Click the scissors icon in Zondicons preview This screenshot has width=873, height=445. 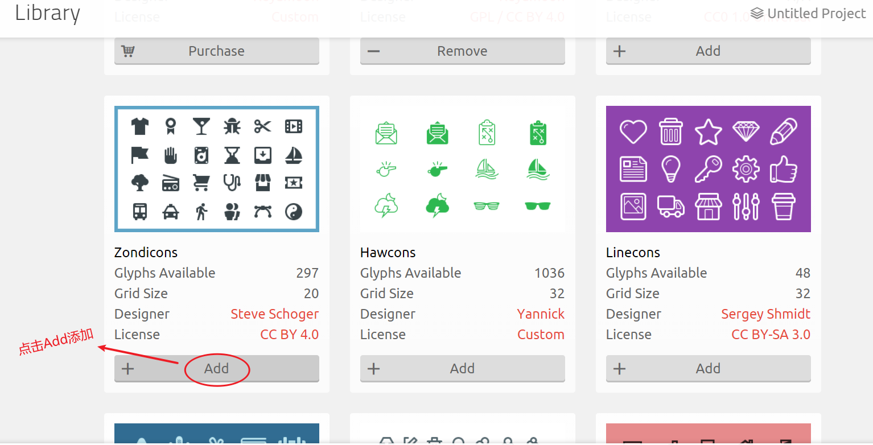click(x=262, y=126)
